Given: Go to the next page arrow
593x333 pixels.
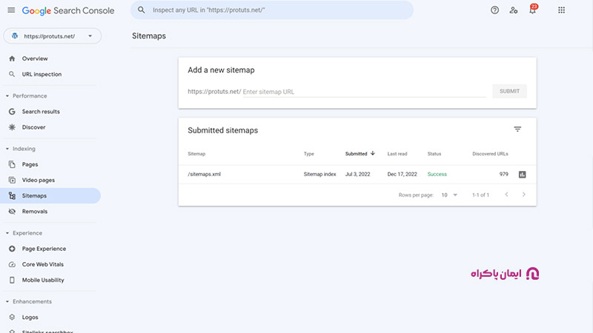Looking at the screenshot, I should pos(524,195).
